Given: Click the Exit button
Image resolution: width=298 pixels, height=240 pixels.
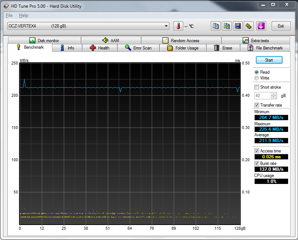Looking at the screenshot, I should [281, 26].
